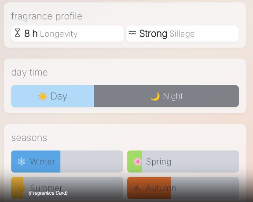The height and width of the screenshot is (202, 253).
Task: Select the Day segment
Action: coord(53,96)
